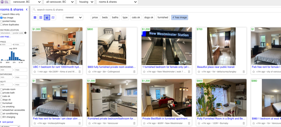Check the posted today option

[1, 21]
